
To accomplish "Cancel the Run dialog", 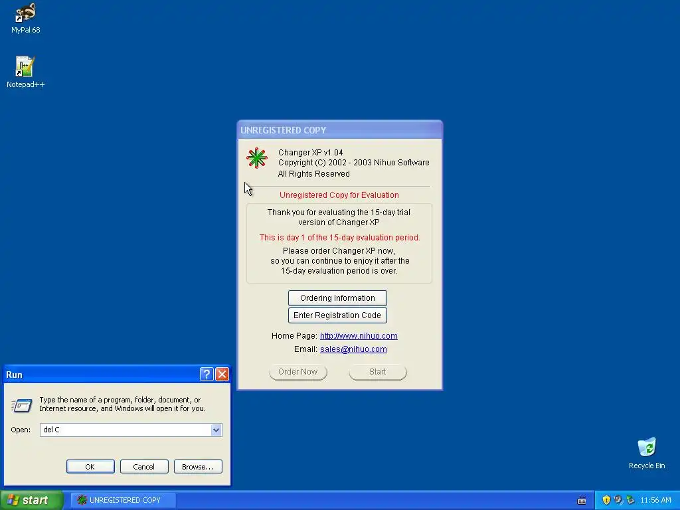I will pyautogui.click(x=144, y=467).
